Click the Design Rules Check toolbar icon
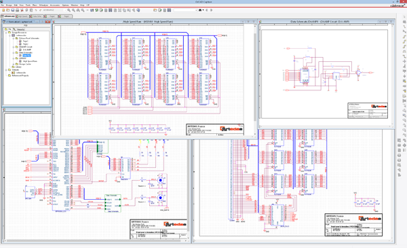 pos(101,10)
